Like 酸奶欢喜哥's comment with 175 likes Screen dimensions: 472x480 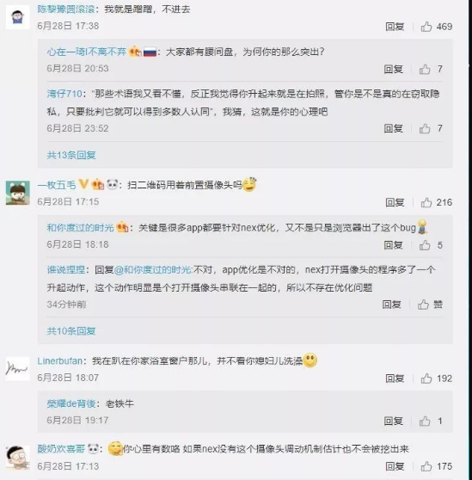coord(426,466)
